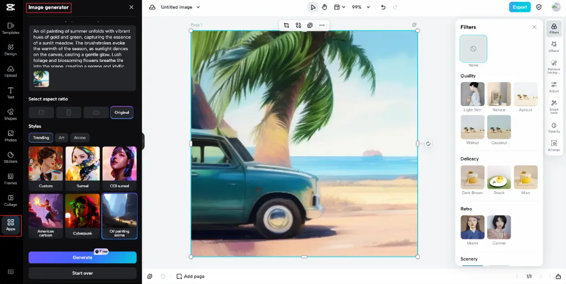Click the replace image icon in floating toolbar
This screenshot has height=284, width=566.
298,25
